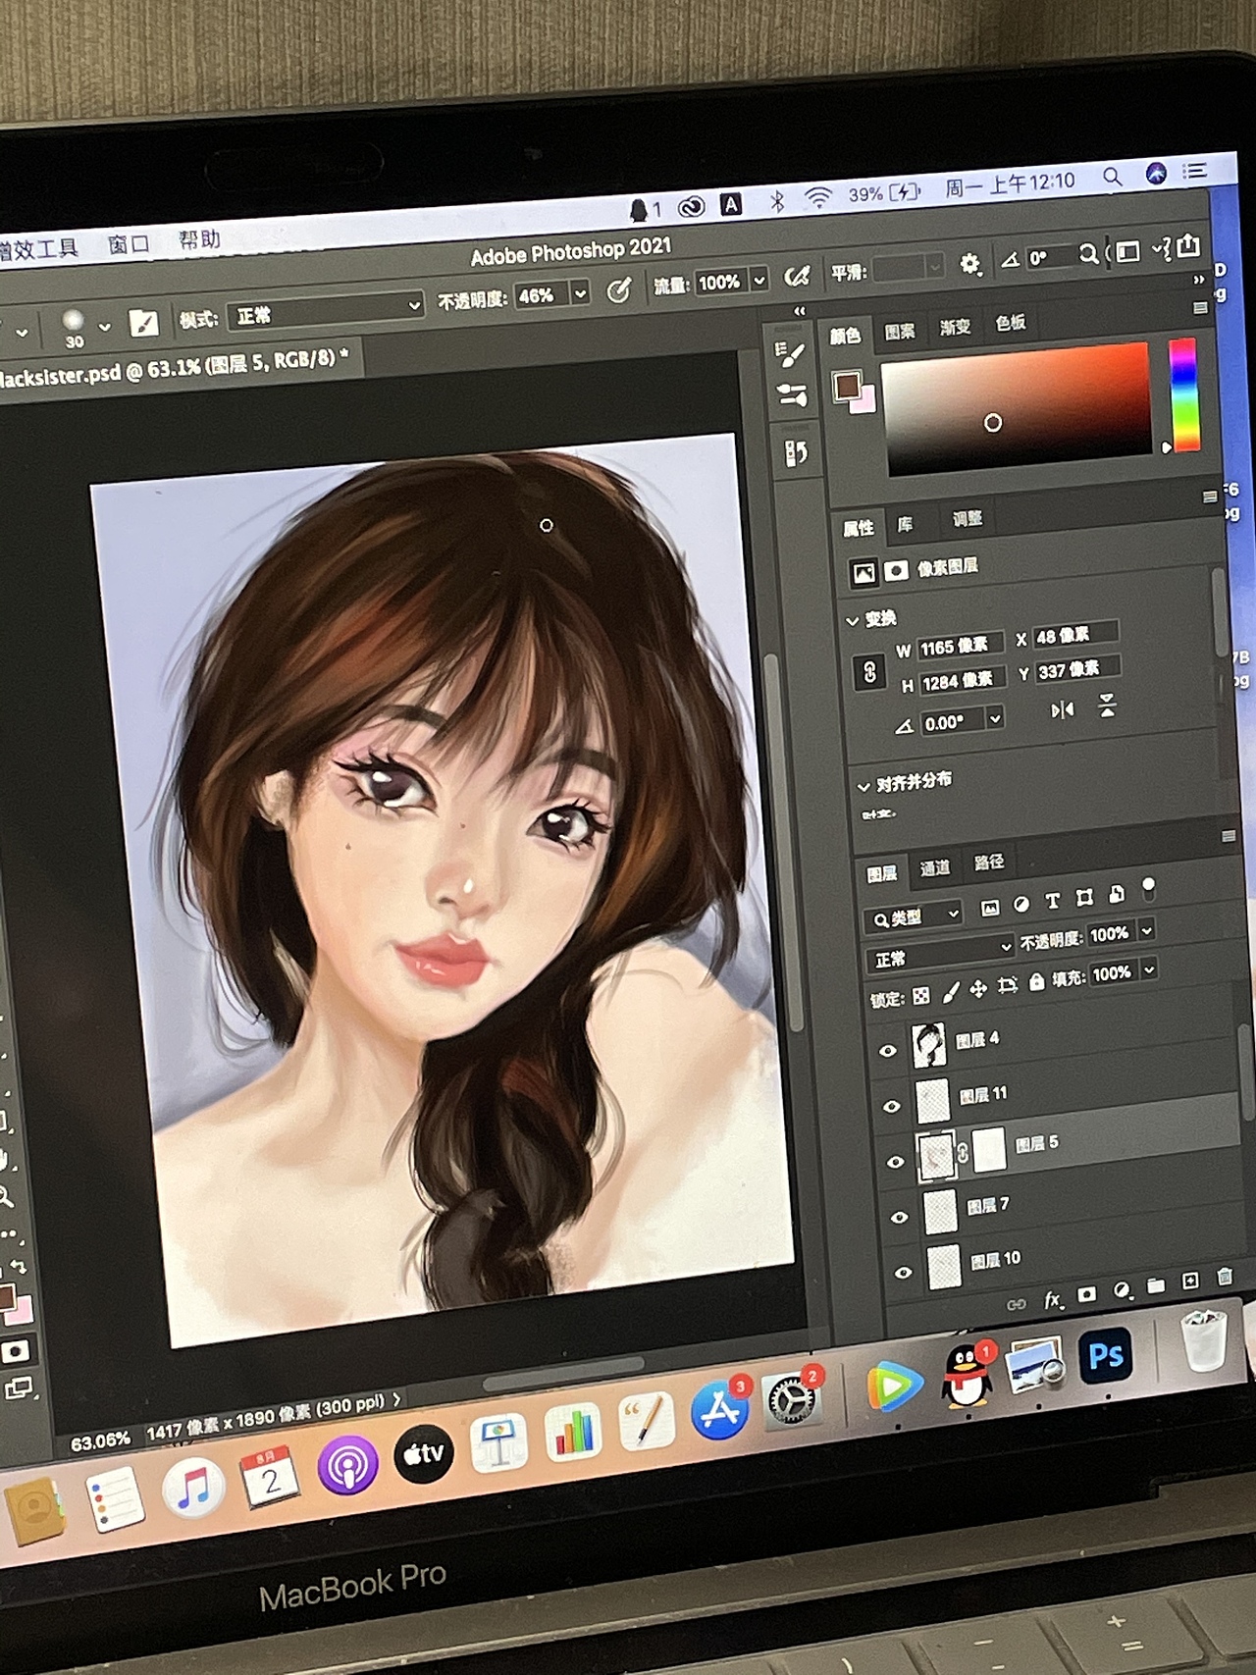1256x1675 pixels.
Task: Pick a color in the color field
Action: coord(1018,410)
